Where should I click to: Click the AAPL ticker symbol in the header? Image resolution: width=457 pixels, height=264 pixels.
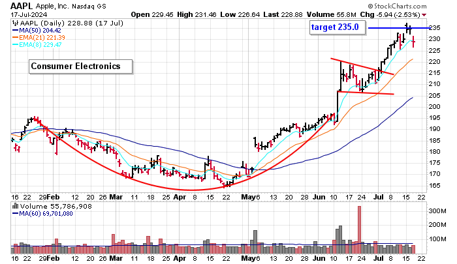[22, 6]
